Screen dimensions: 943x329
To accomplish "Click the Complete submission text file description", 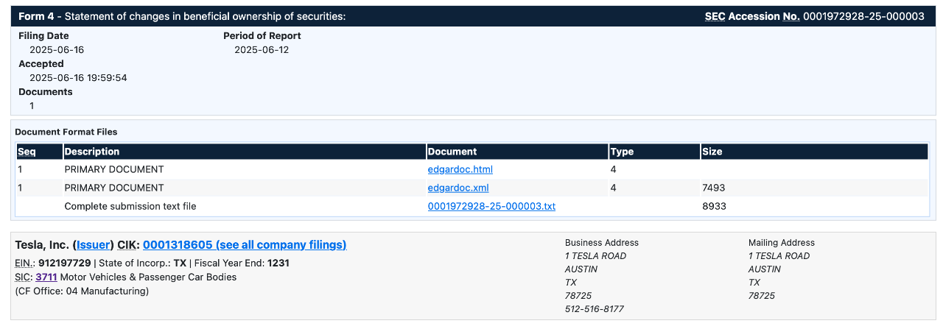I will pos(130,206).
